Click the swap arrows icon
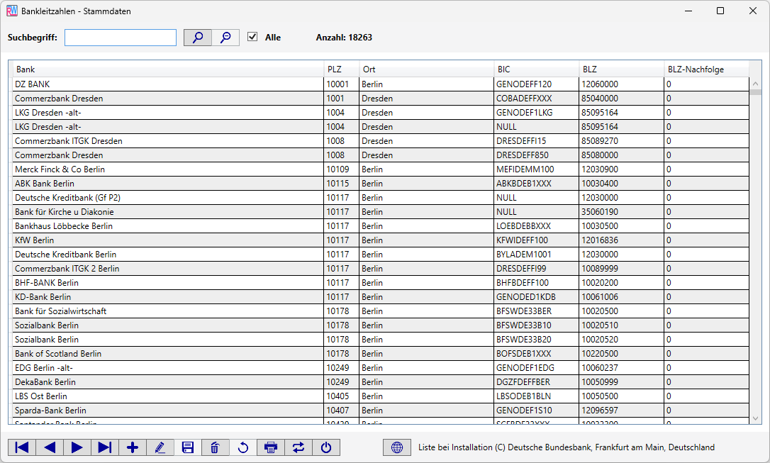This screenshot has width=770, height=463. point(298,447)
